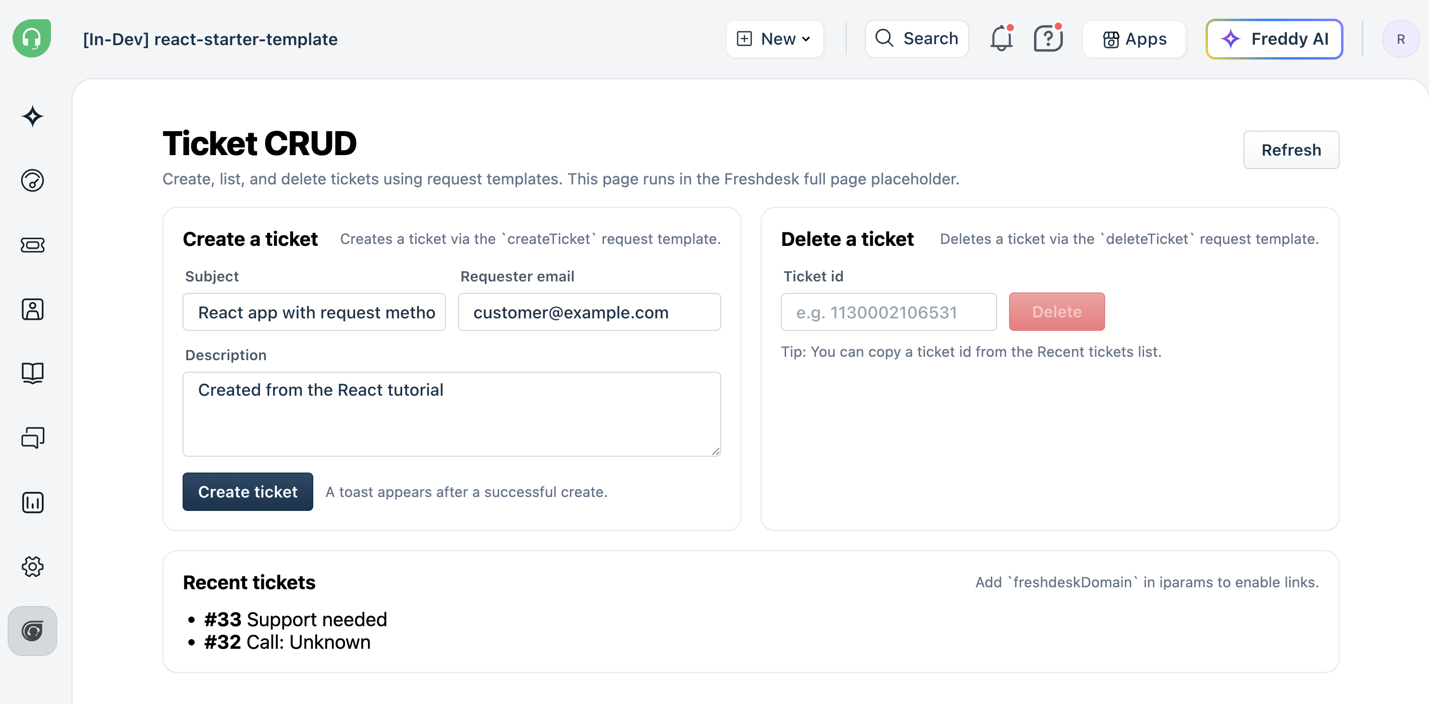Open Admin settings via the gear icon
The width and height of the screenshot is (1429, 704).
click(32, 567)
